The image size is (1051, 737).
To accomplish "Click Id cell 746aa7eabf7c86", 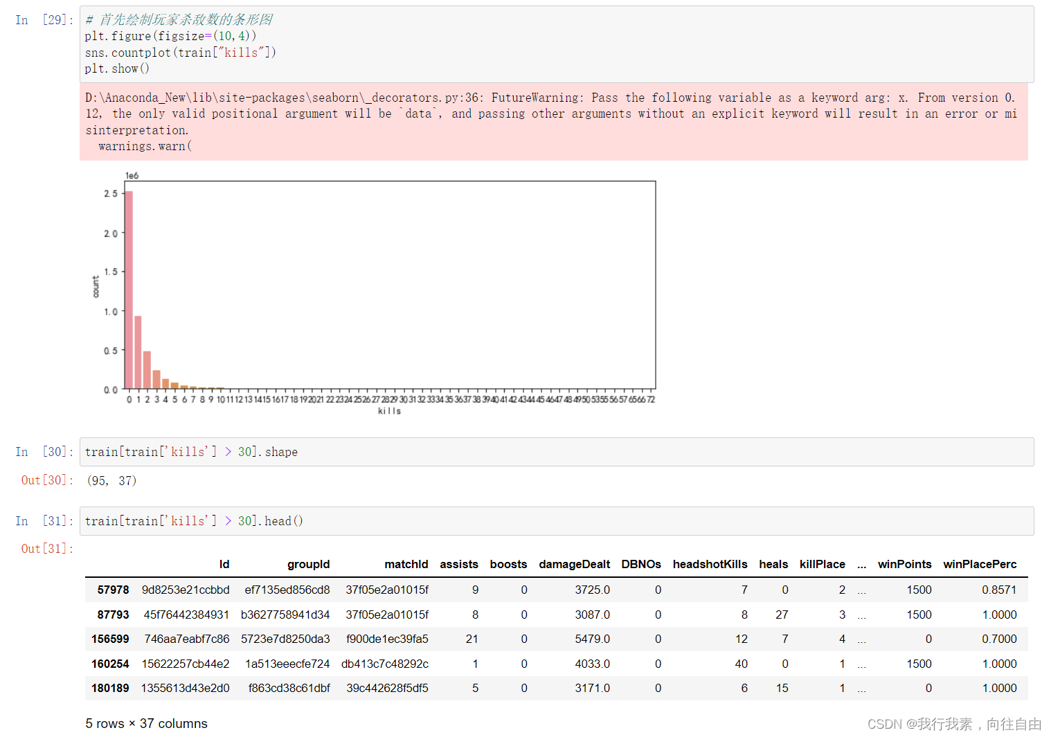I will point(187,639).
